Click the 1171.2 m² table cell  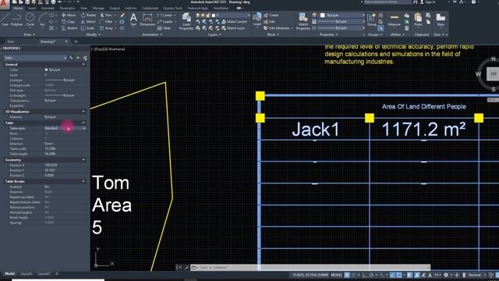point(424,129)
